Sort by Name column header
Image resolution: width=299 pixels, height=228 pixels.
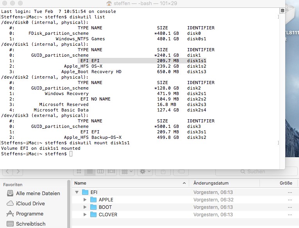coord(80,183)
